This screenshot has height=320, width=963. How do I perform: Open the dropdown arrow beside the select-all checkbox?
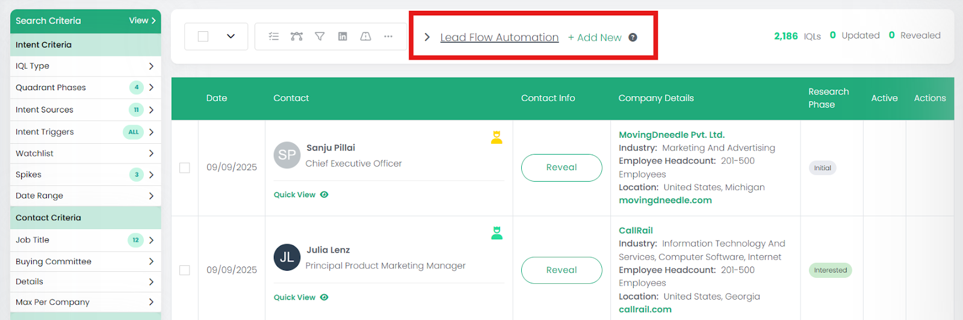coord(231,37)
